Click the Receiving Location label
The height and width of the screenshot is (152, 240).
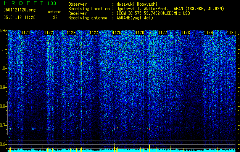(x=89, y=9)
